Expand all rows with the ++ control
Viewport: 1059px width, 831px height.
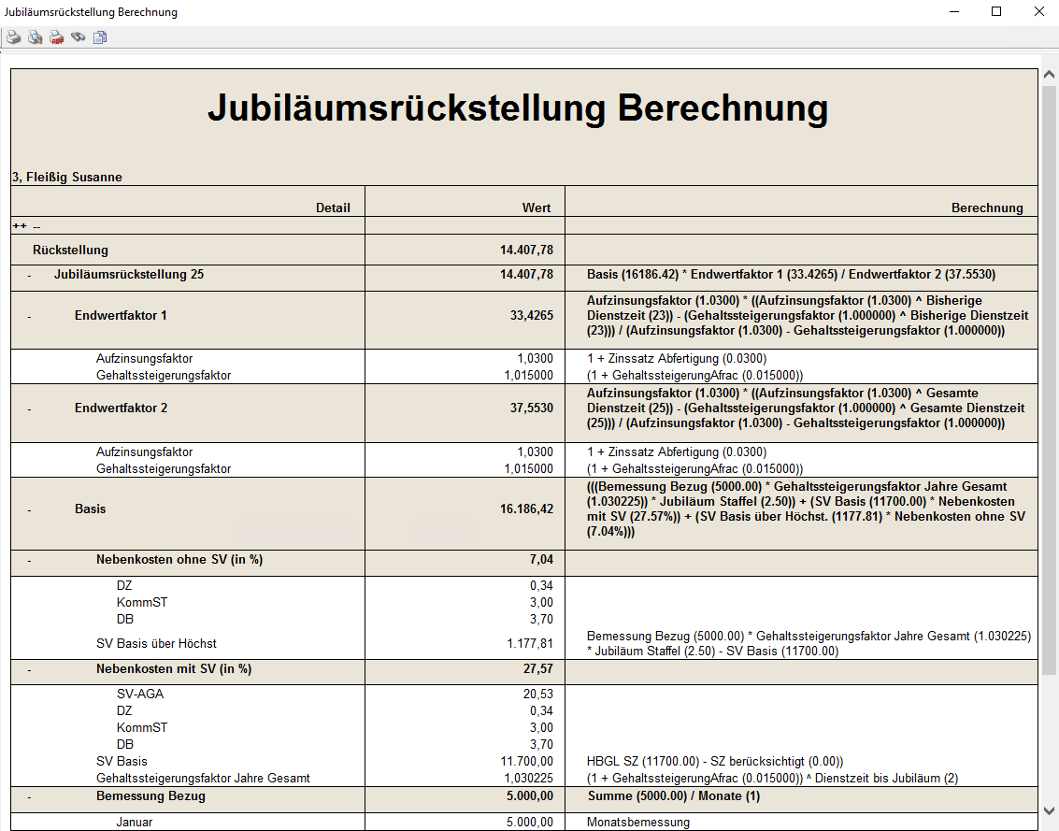(x=19, y=226)
